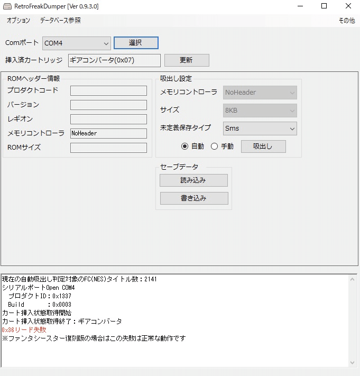Image resolution: width=360 pixels, height=376 pixels.
Task: Close the RetroFreakDumper window
Action: pos(348,6)
